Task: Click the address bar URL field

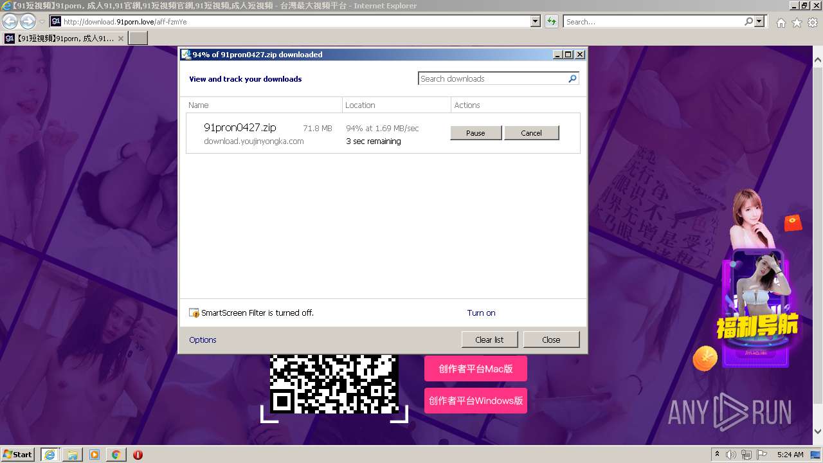Action: [x=296, y=21]
